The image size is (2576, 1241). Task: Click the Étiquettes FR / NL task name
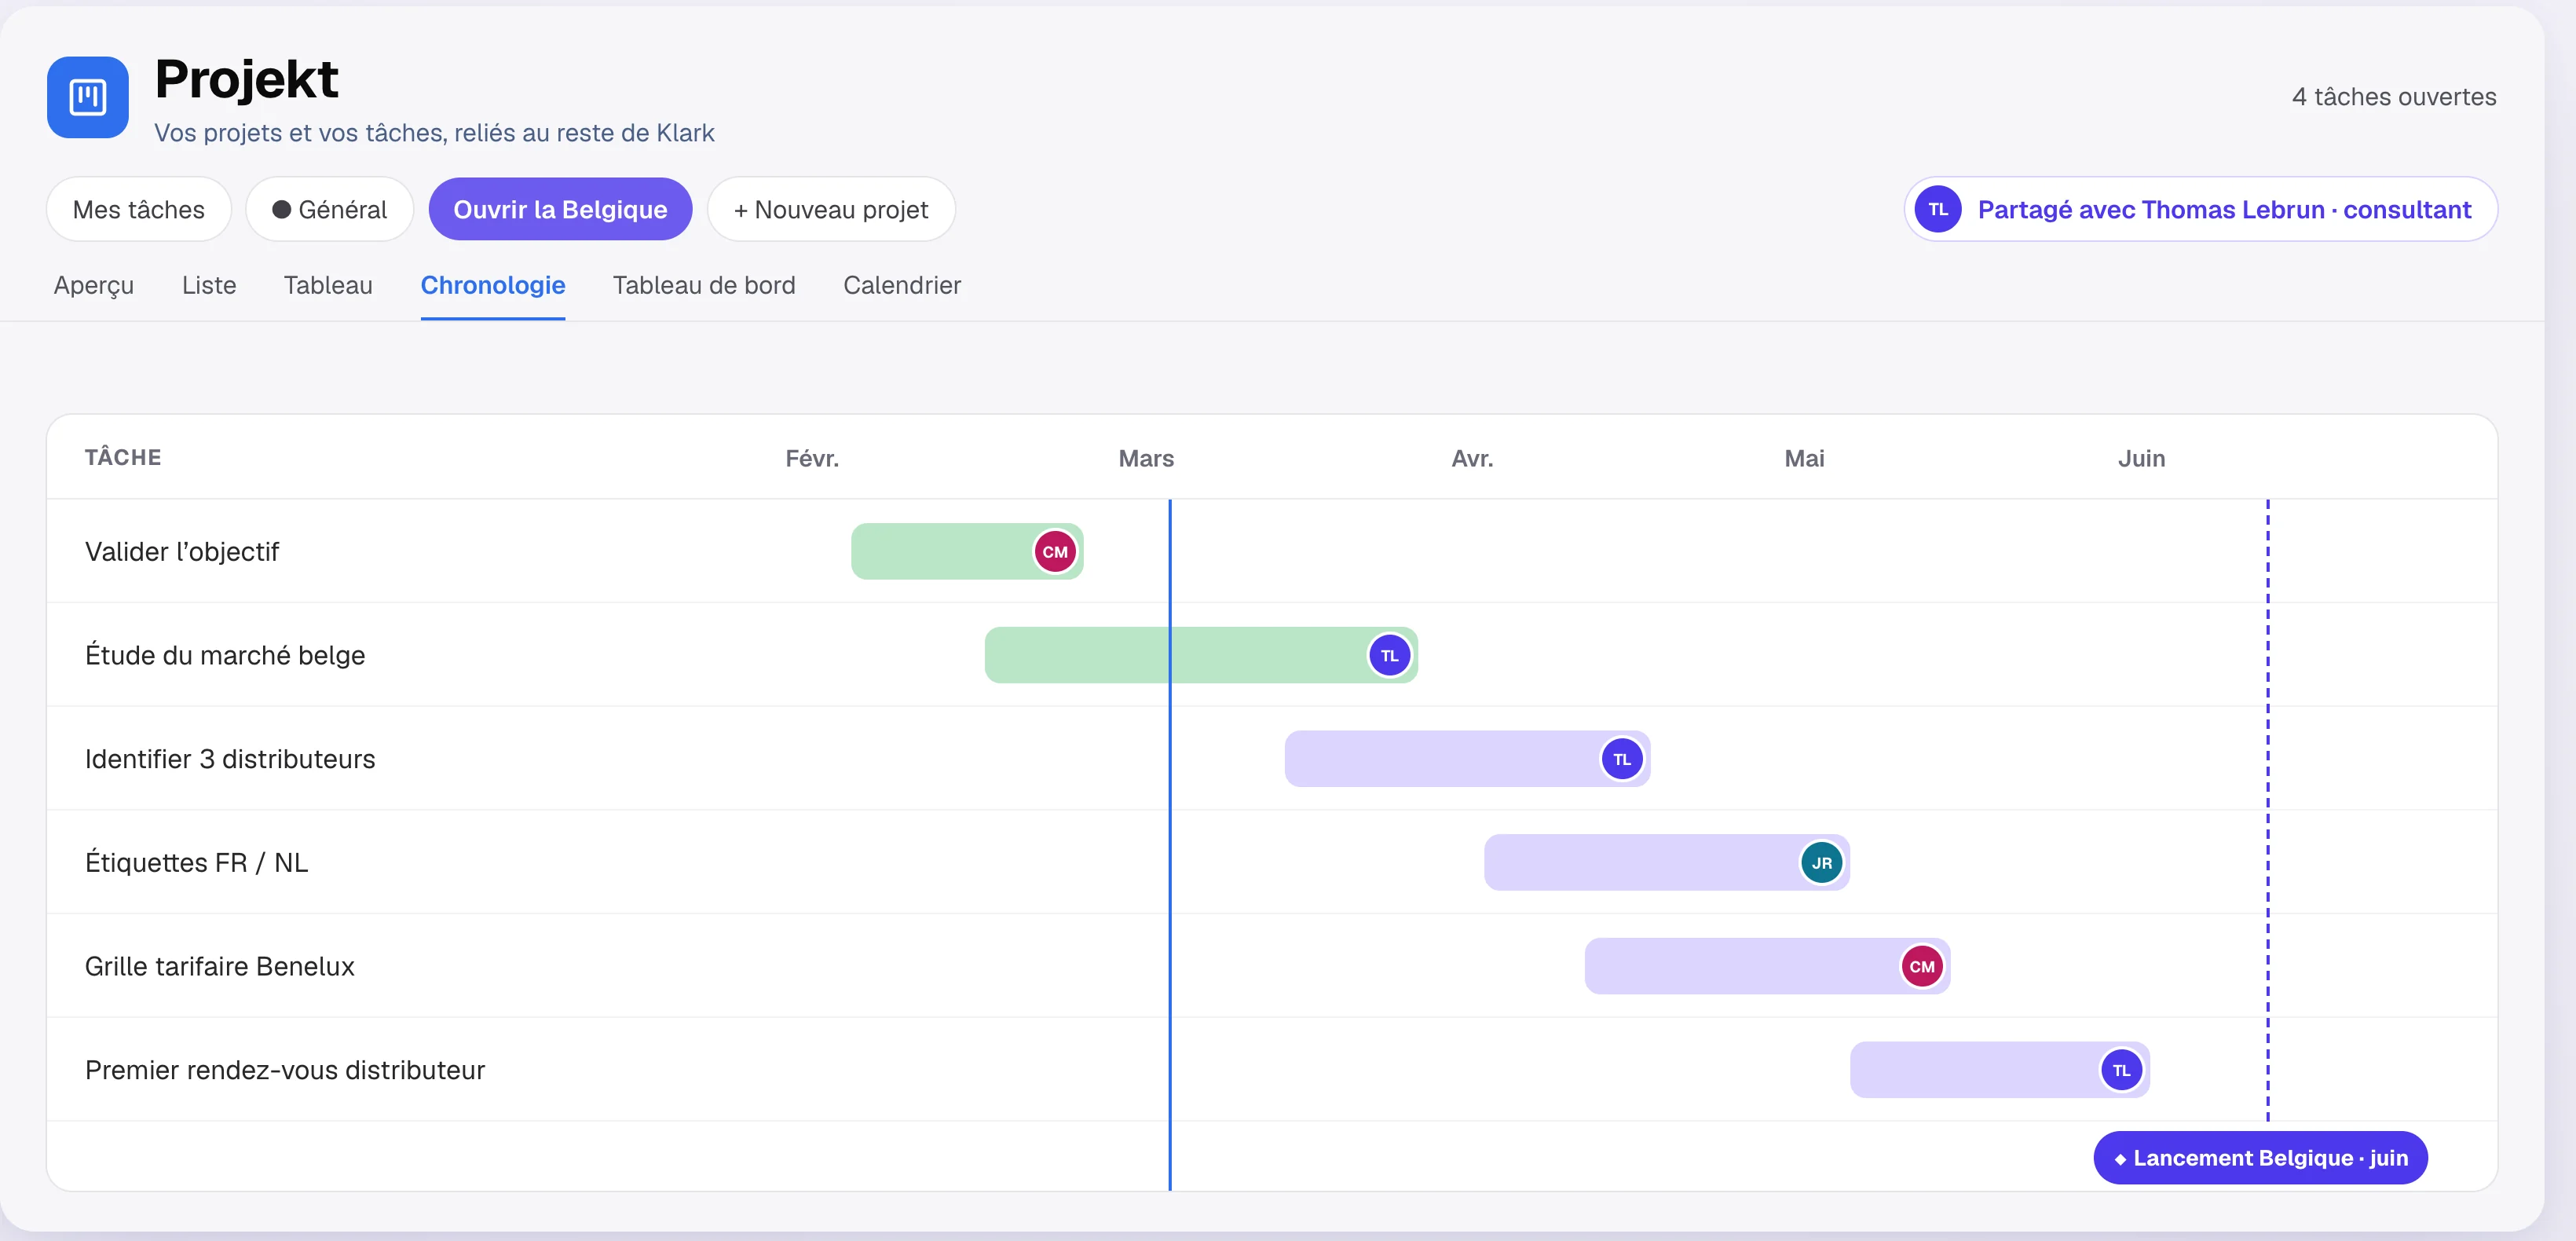[196, 863]
